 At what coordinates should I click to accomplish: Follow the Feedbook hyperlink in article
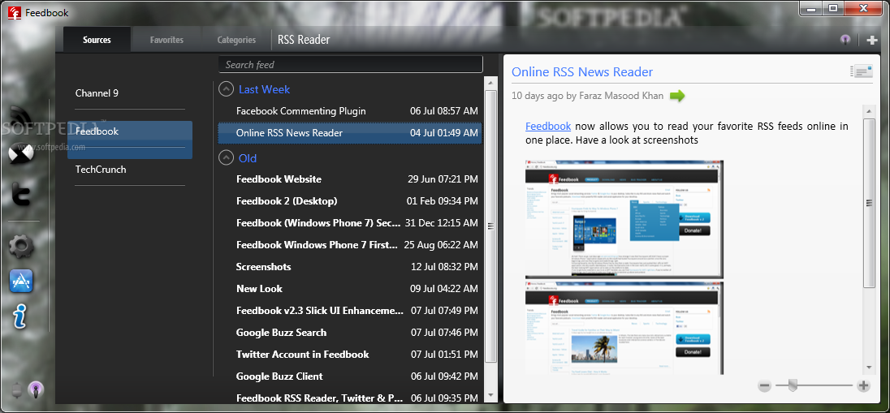548,126
